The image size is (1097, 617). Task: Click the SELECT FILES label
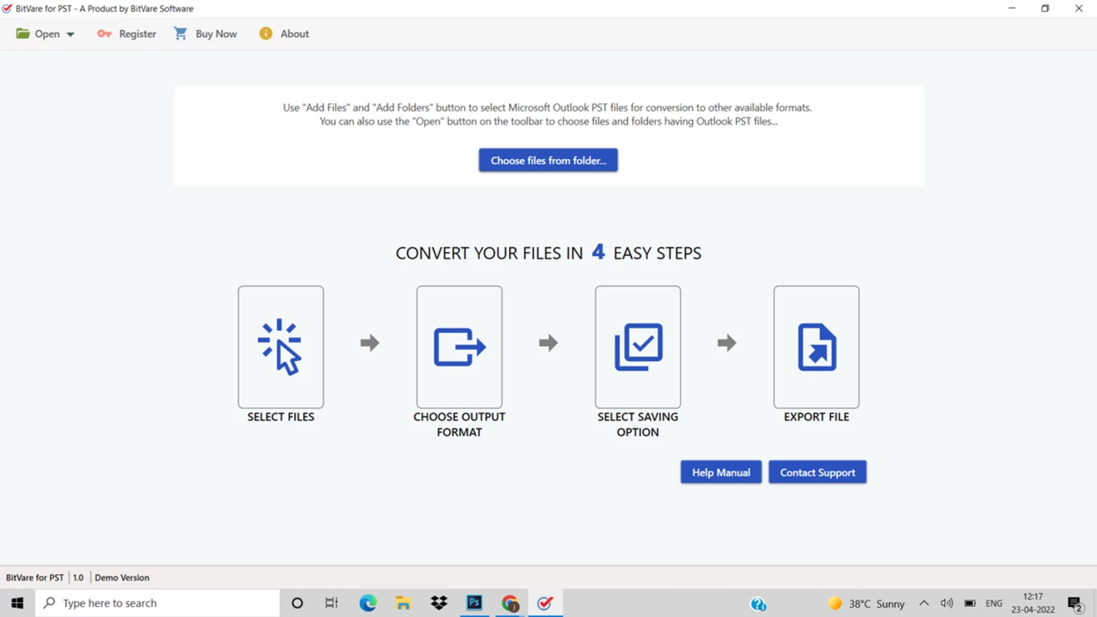281,416
